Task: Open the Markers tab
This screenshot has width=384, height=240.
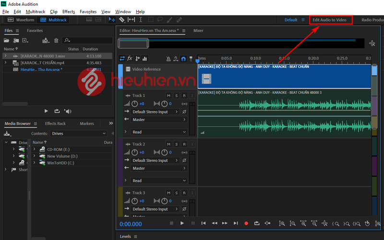Action: (x=87, y=123)
